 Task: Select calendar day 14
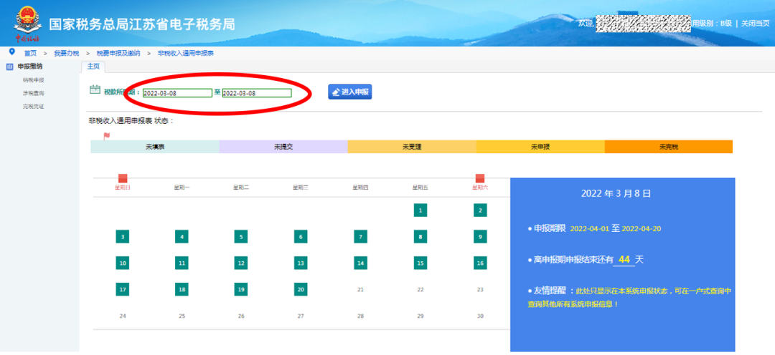coord(361,263)
